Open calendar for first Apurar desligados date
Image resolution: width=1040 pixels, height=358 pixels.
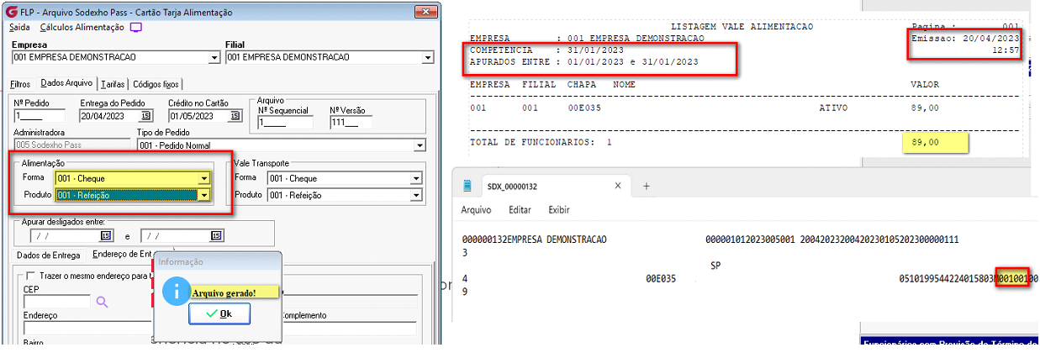coord(105,236)
